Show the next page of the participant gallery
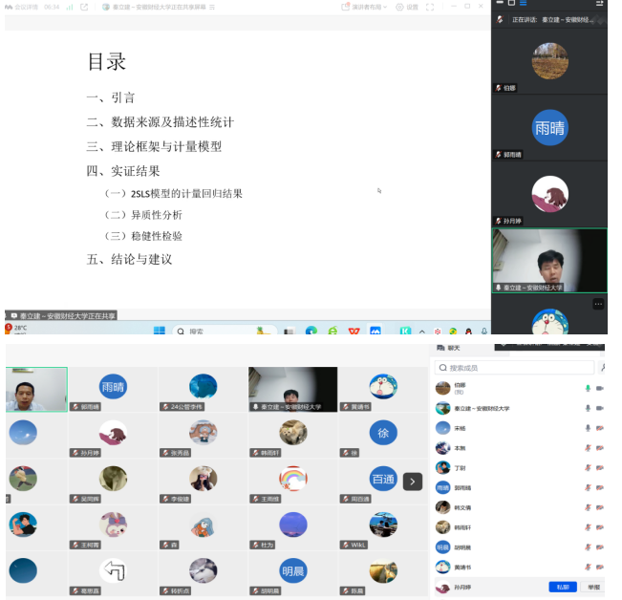622x600 pixels. pyautogui.click(x=412, y=482)
